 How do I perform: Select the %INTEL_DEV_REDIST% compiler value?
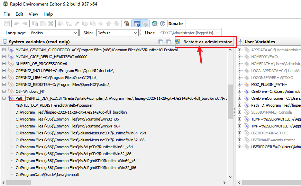click(54, 105)
